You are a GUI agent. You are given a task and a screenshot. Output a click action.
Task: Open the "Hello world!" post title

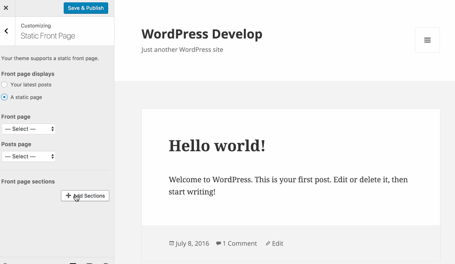coord(217,145)
